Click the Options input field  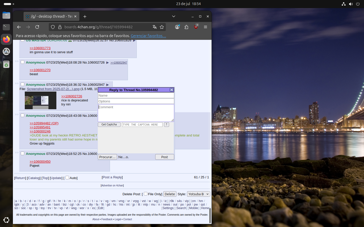click(x=136, y=101)
